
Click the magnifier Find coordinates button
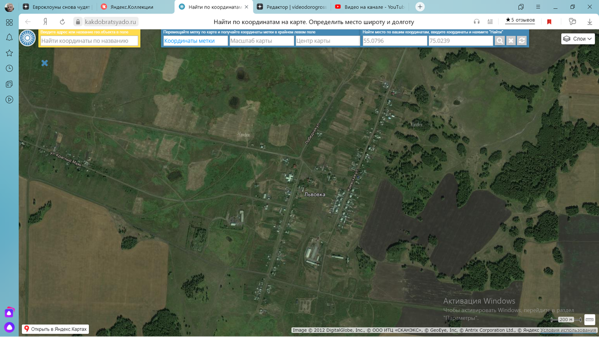(x=500, y=41)
